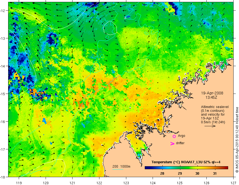Click the '19-Apr 13Z' legend line
Screen dimensions: 239x185
point(209,118)
